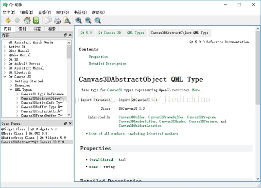This screenshot has width=261, height=188.
Task: Click the green Sync with contents icon
Action: point(36,20)
